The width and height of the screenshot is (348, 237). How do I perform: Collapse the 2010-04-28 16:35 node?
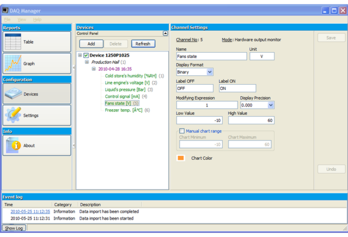point(94,69)
